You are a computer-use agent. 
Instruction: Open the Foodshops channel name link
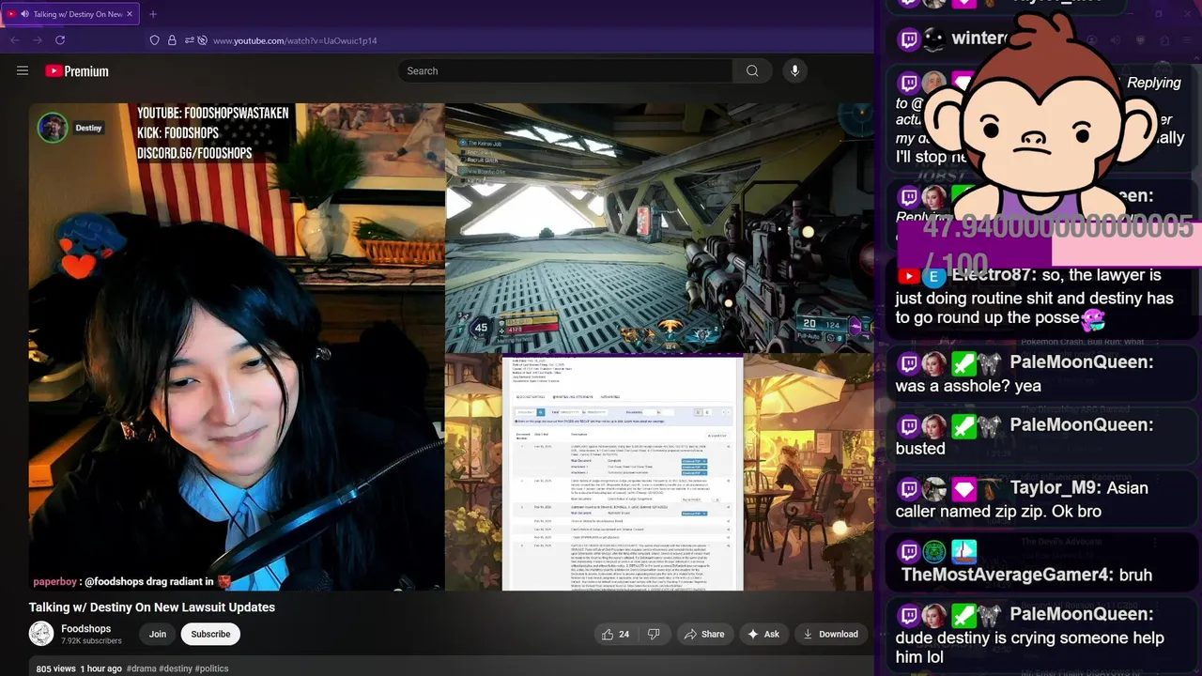(86, 628)
